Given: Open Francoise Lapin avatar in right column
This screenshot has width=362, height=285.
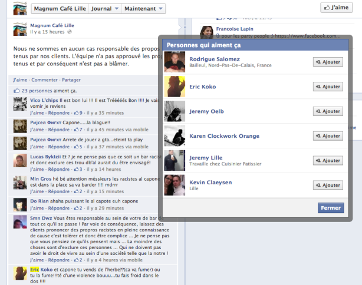Looking at the screenshot, I should click(206, 32).
